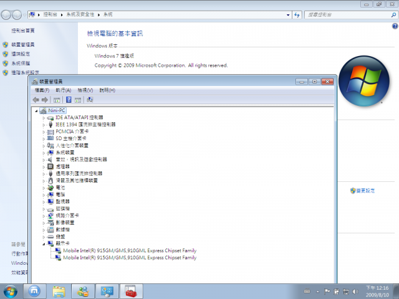Image resolution: width=399 pixels, height=299 pixels.
Task: Open the red toolbox taskbar icon
Action: pyautogui.click(x=132, y=292)
